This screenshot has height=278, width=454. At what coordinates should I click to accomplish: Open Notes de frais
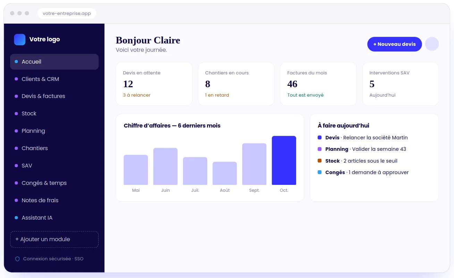tap(54, 201)
